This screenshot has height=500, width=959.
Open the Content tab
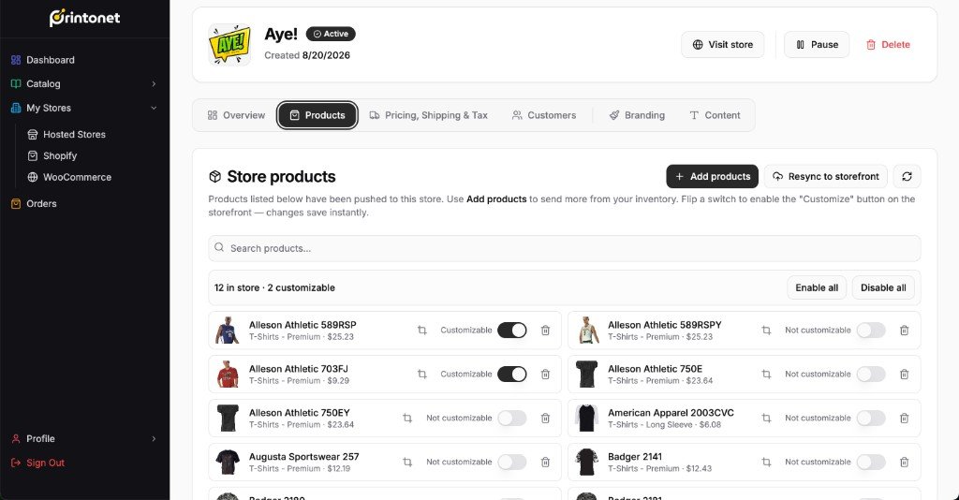coord(715,115)
